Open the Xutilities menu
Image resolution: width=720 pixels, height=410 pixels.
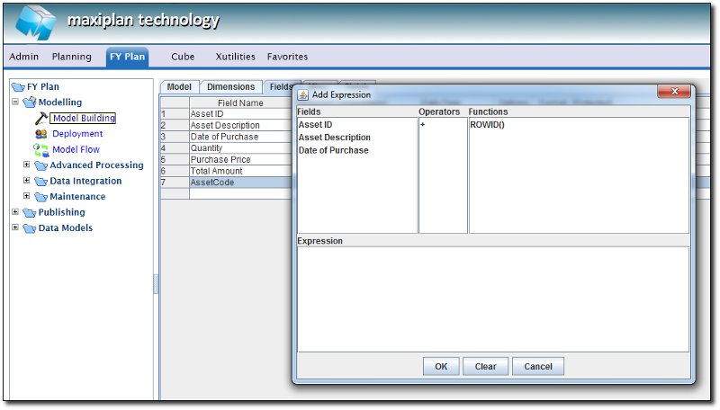click(235, 57)
